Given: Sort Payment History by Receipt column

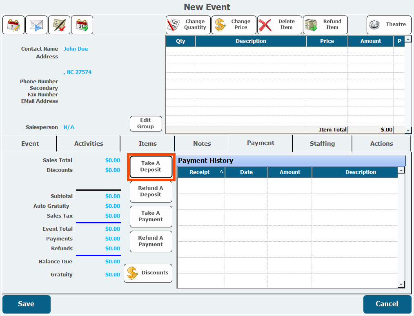Looking at the screenshot, I should coord(201,172).
